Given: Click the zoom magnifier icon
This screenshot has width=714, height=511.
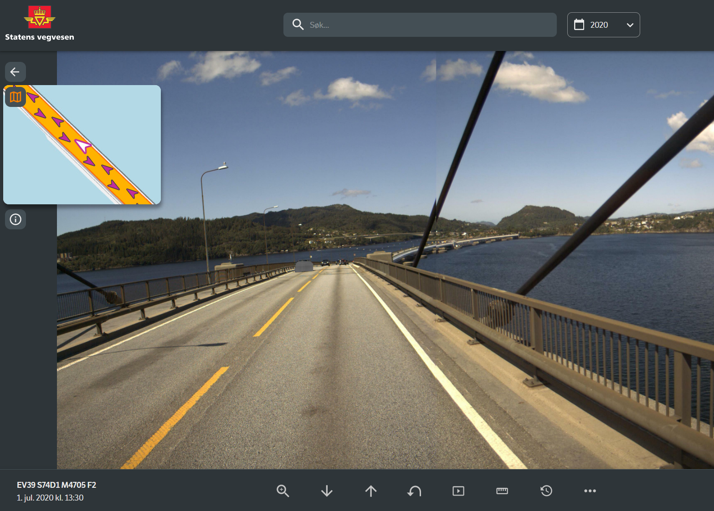Looking at the screenshot, I should 283,491.
